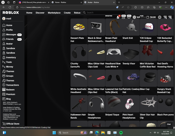Viewport: 175px width, 136px height.
Task: Open Spotify from the taskbar
Action: tap(121, 133)
